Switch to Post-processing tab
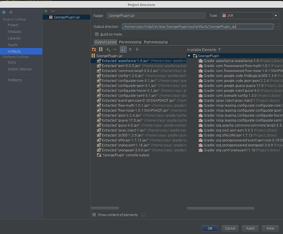This screenshot has height=234, width=283. click(156, 42)
